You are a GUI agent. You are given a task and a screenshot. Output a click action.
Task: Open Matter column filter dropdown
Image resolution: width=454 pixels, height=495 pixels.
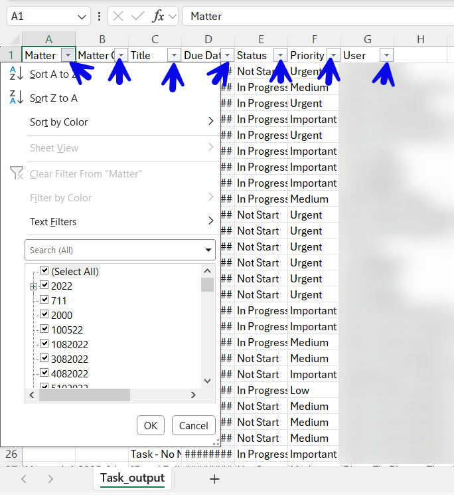coord(68,55)
